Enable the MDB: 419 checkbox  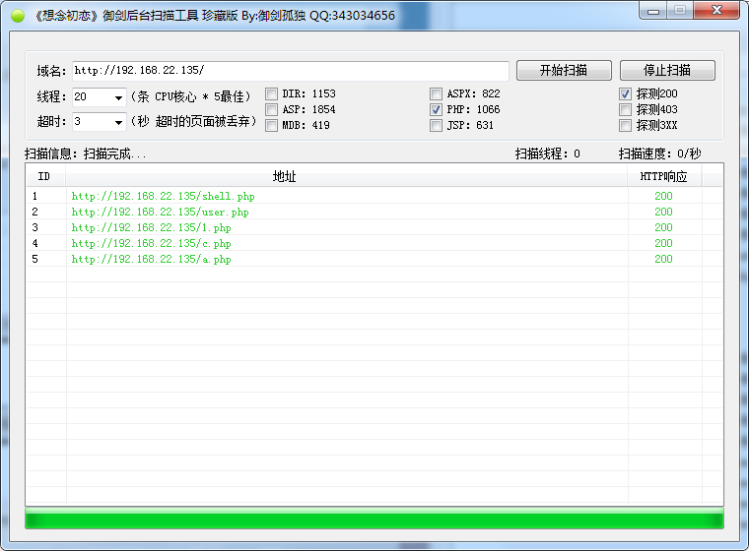(x=271, y=126)
